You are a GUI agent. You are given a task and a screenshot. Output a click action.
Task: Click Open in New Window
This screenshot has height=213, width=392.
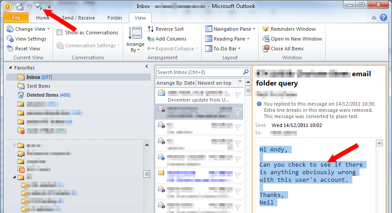click(x=292, y=39)
